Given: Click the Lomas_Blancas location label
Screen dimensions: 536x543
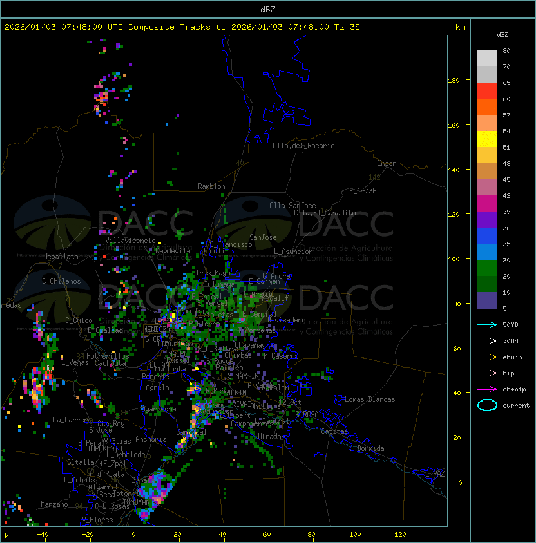Looking at the screenshot, I should [x=370, y=399].
